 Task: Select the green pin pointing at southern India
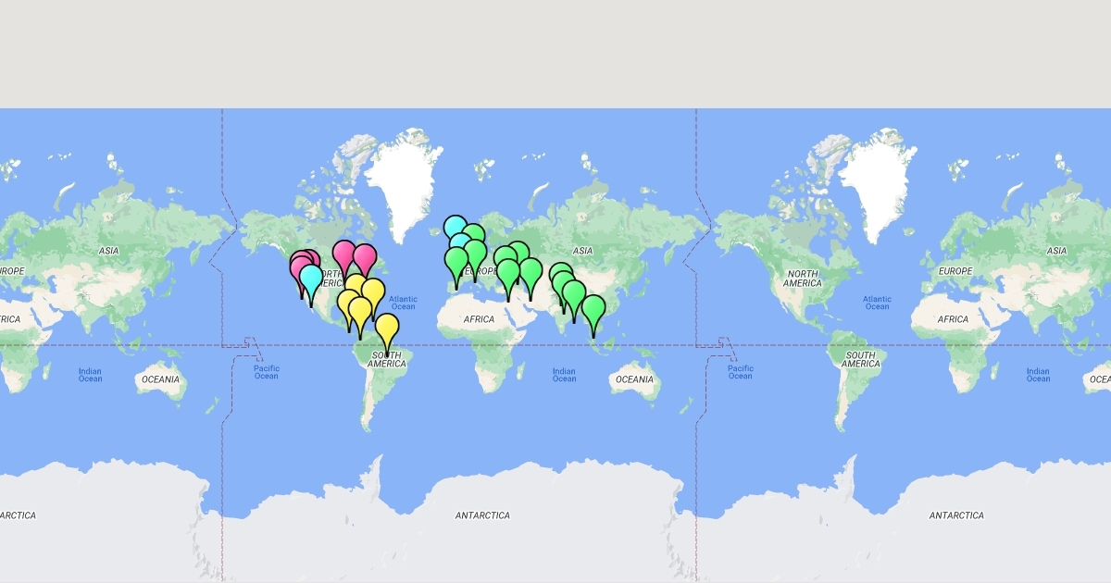coord(573,296)
